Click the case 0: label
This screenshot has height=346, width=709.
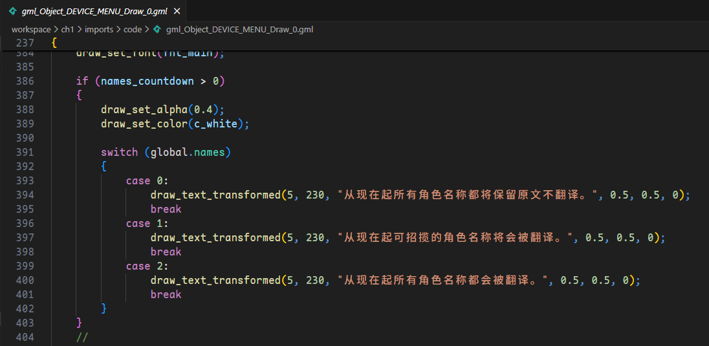point(147,181)
